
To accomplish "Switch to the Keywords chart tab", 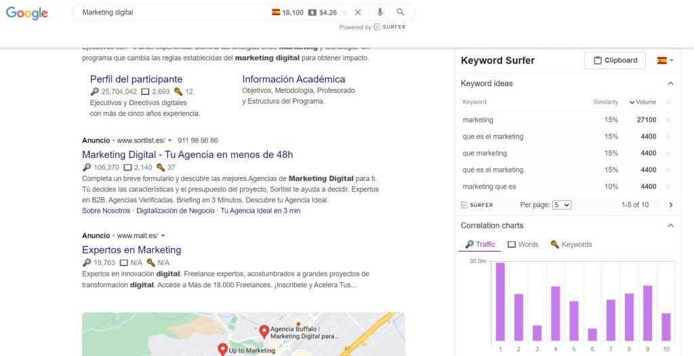I will (x=571, y=244).
